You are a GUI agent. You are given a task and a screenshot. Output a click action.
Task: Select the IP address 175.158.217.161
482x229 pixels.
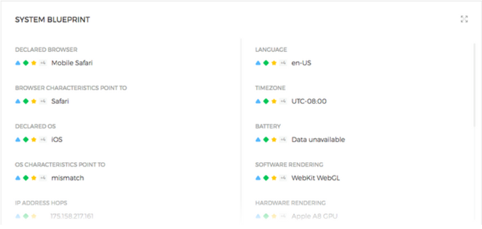click(x=72, y=216)
